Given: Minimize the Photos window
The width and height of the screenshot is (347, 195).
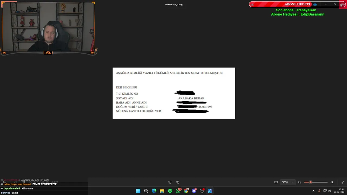Looking at the screenshot, I should click(x=326, y=4).
